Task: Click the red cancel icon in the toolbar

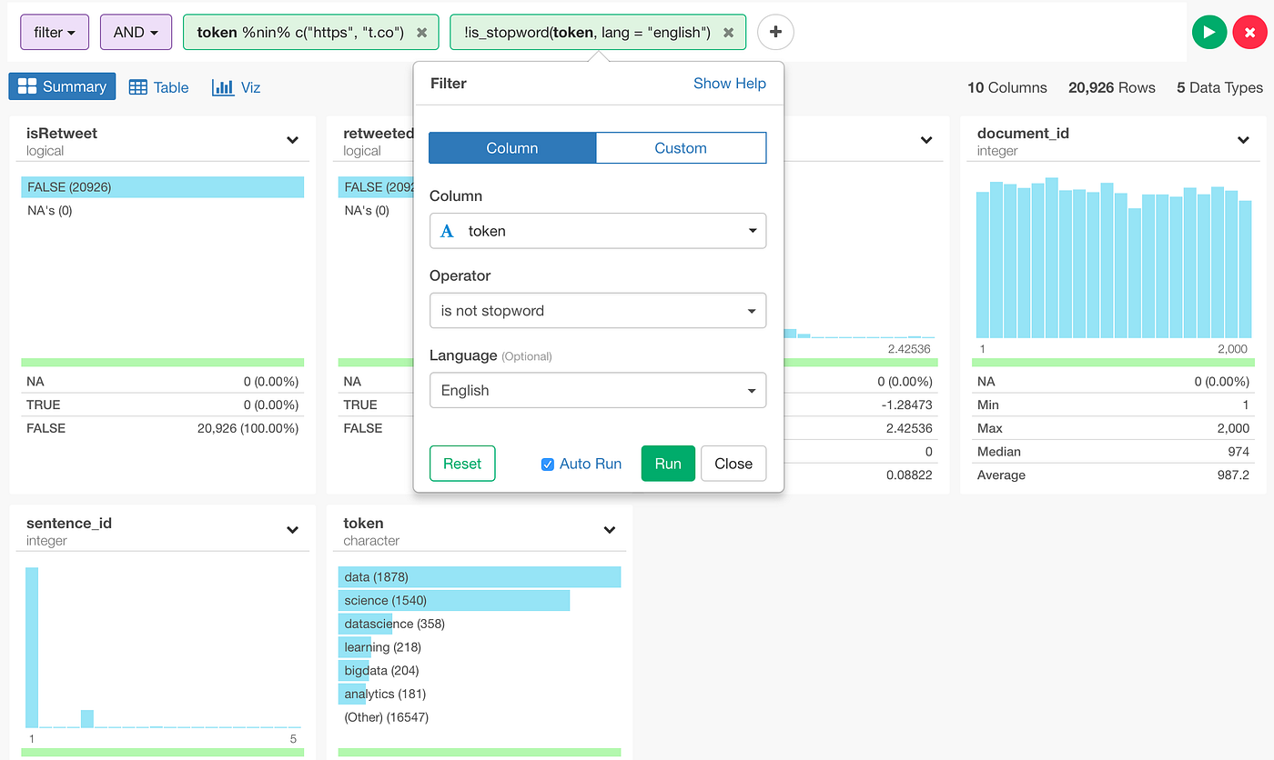Action: [x=1248, y=31]
